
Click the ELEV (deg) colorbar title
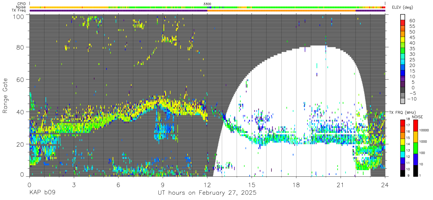click(x=402, y=7)
